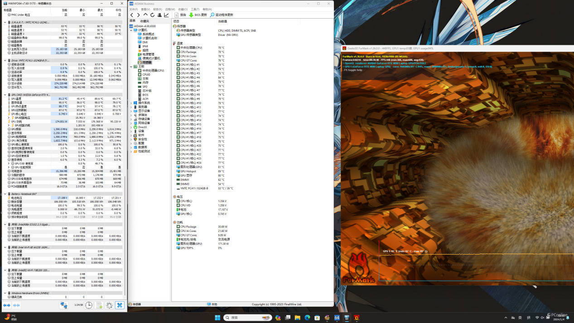Viewport: 574px width, 323px height.
Task: Select IPMI in the AIDA64 tree
Action: 145,46
